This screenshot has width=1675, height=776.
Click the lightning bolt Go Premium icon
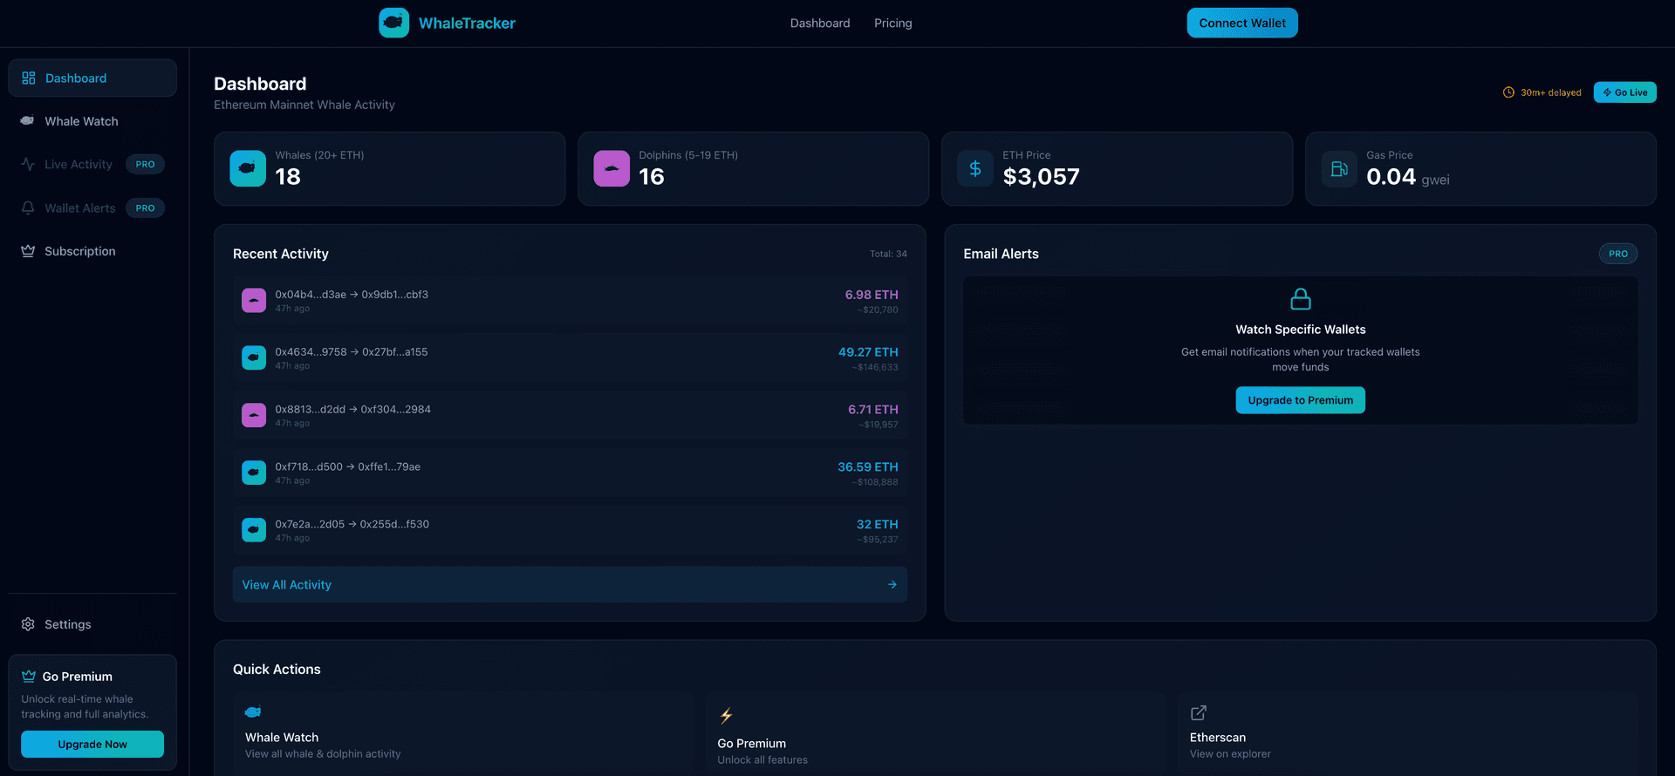pyautogui.click(x=726, y=716)
